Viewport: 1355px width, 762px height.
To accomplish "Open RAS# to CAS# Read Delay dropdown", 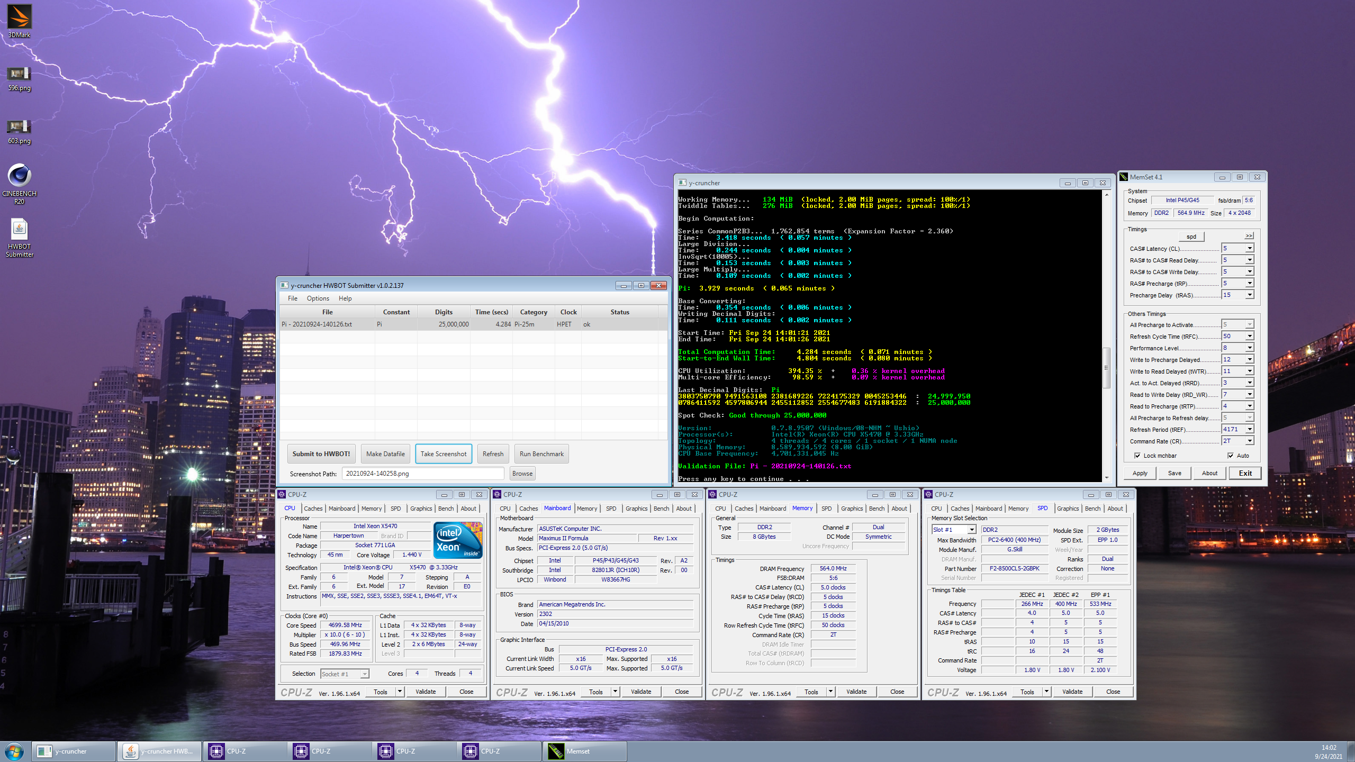I will click(1250, 260).
